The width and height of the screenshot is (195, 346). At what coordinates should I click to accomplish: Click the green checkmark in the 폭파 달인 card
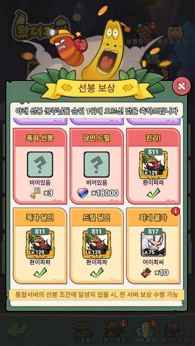[40, 273]
